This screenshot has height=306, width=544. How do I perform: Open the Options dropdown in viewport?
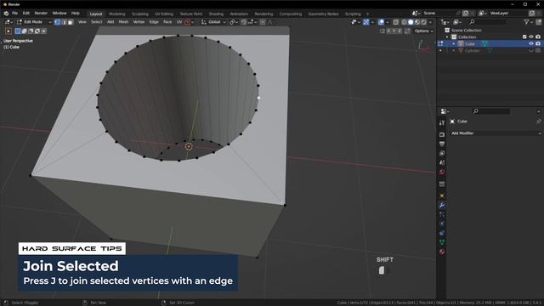(423, 31)
